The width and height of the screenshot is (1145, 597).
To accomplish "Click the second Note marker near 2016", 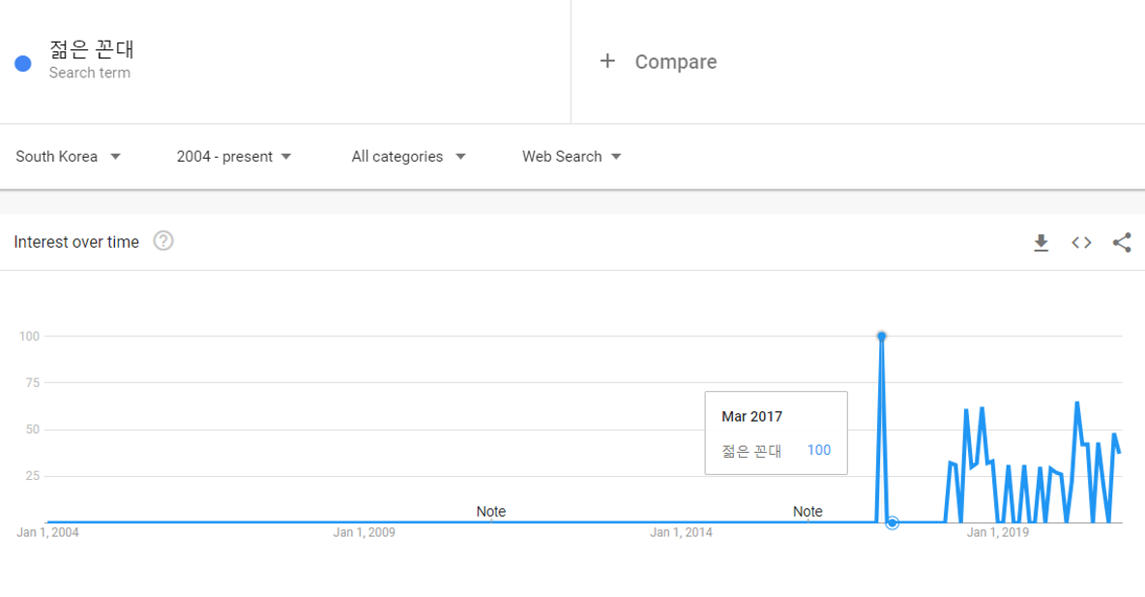I will pos(807,512).
